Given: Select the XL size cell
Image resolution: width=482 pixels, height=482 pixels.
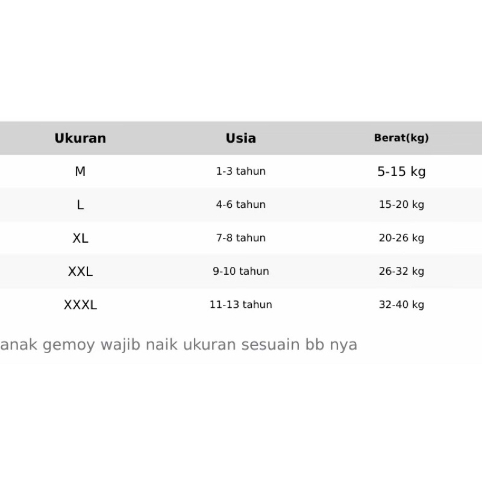Looking at the screenshot, I should tap(80, 238).
